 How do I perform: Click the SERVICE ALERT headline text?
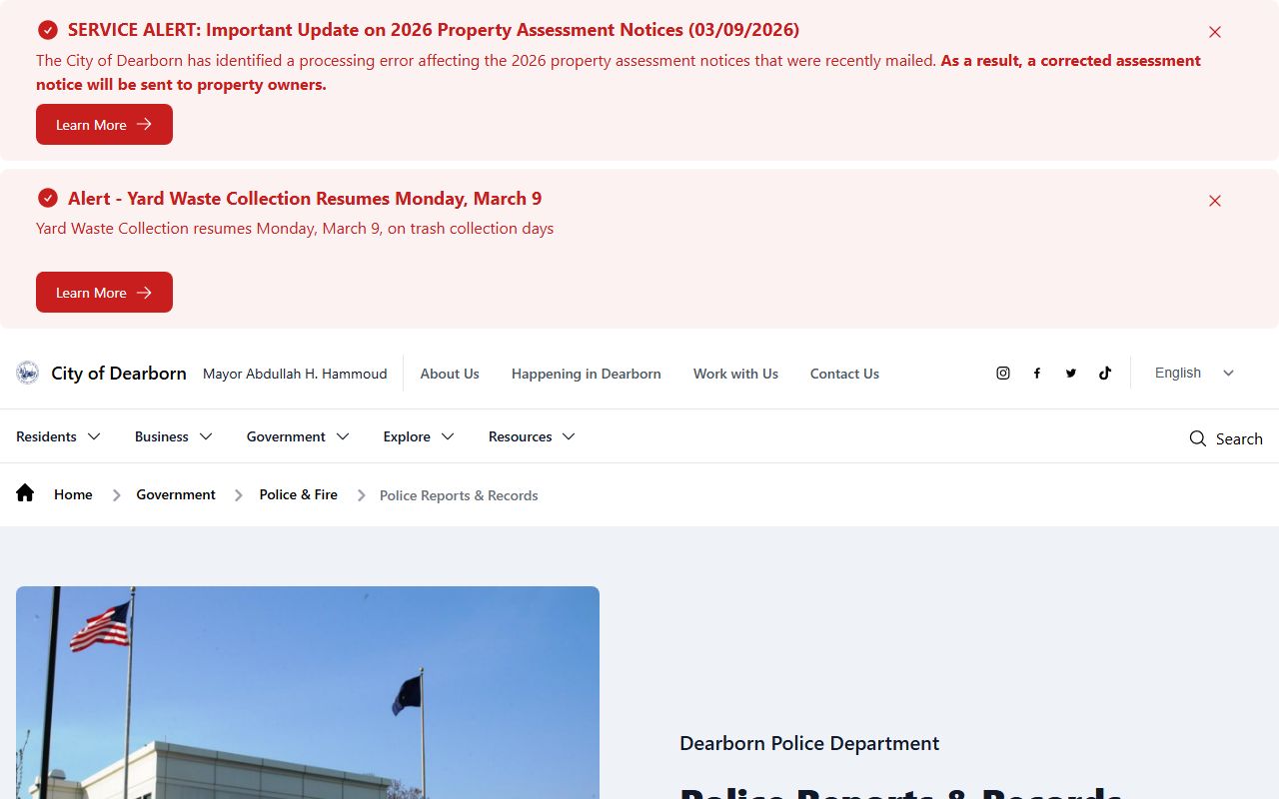(x=434, y=30)
